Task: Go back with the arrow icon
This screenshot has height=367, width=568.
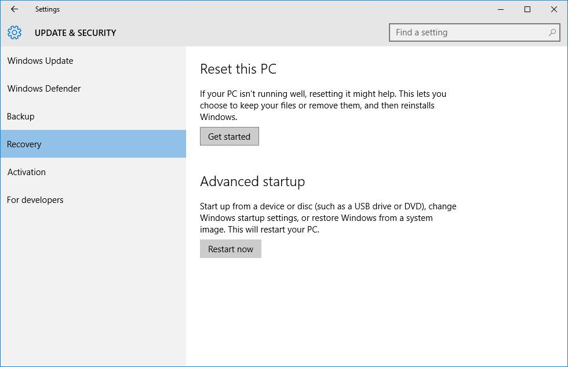Action: [14, 9]
